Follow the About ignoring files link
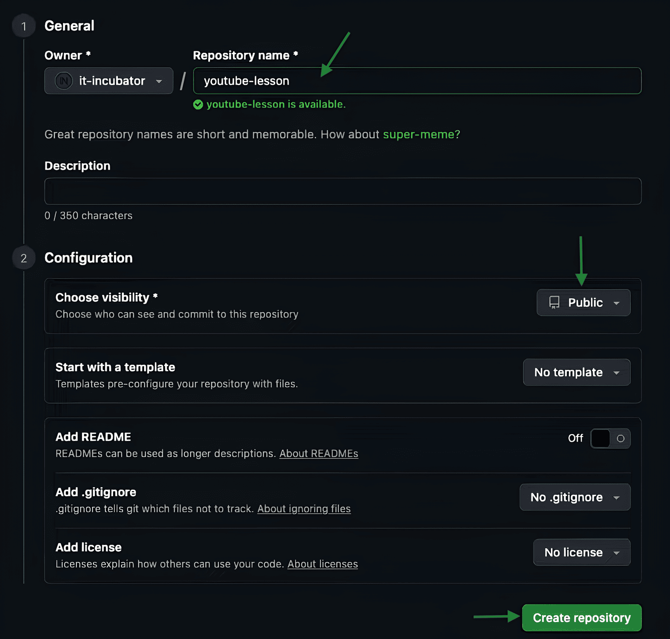 pyautogui.click(x=304, y=509)
